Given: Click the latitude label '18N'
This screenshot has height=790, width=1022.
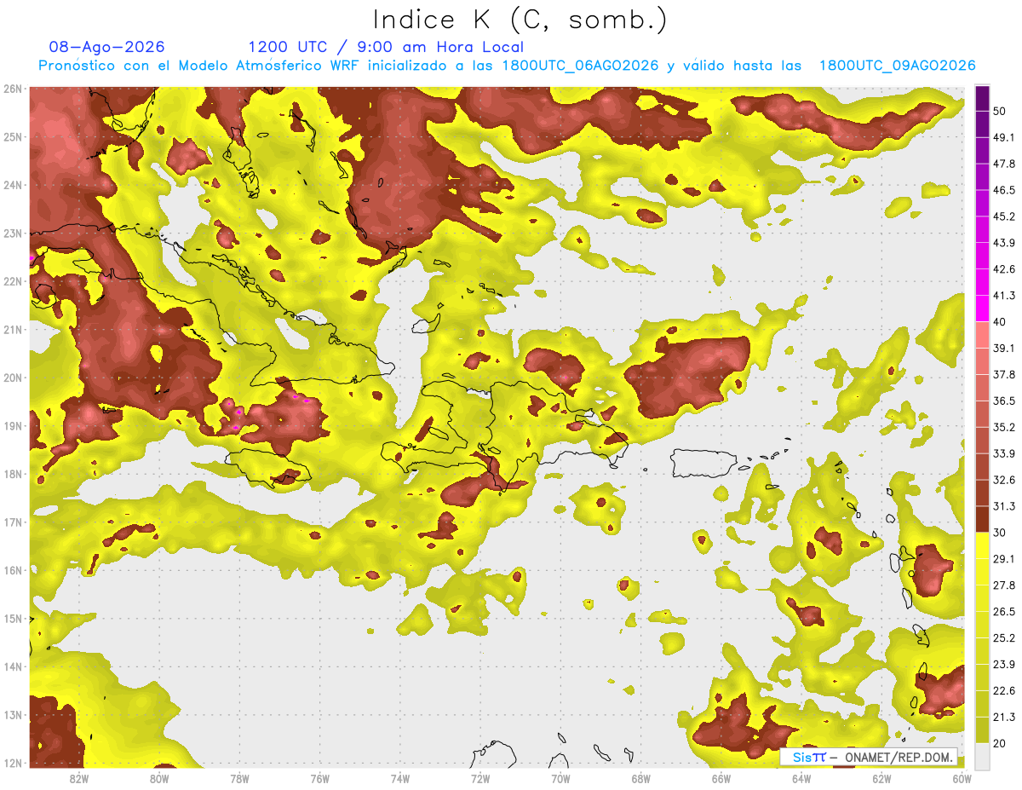Looking at the screenshot, I should 12,474.
